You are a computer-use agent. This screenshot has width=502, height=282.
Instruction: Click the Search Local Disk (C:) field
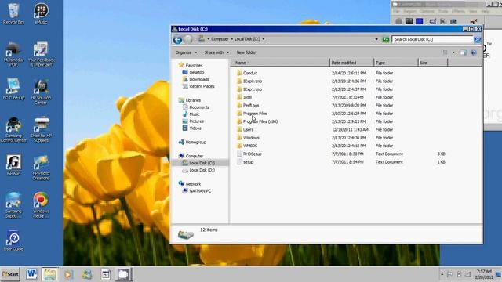(432, 39)
